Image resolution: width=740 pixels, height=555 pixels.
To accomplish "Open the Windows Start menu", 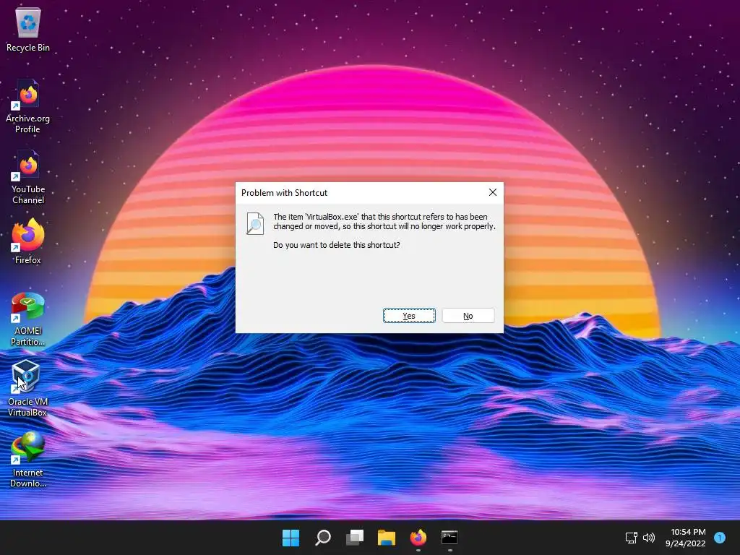I will (x=291, y=538).
